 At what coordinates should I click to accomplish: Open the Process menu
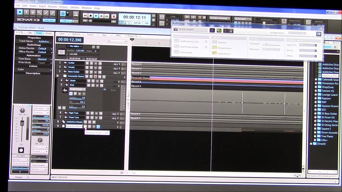click(52, 7)
